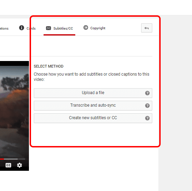Open help icon beside Transcribe and auto-sync

pos(147,106)
